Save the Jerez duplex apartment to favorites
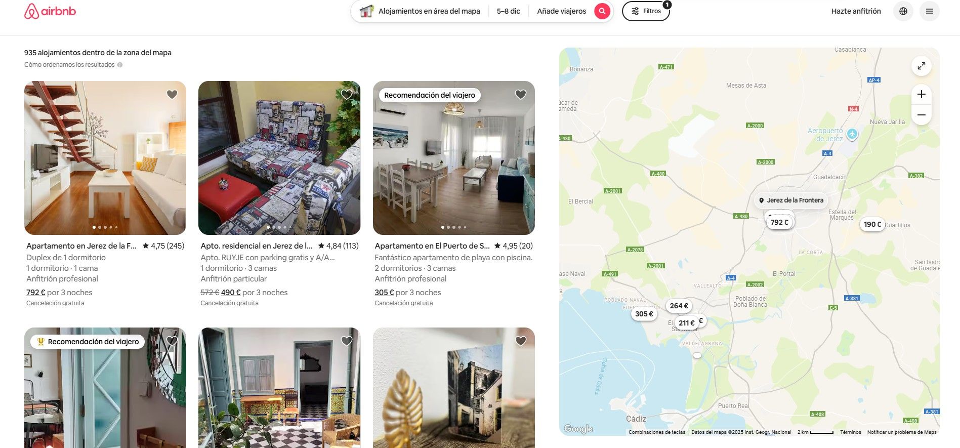Image resolution: width=960 pixels, height=448 pixels. [172, 95]
